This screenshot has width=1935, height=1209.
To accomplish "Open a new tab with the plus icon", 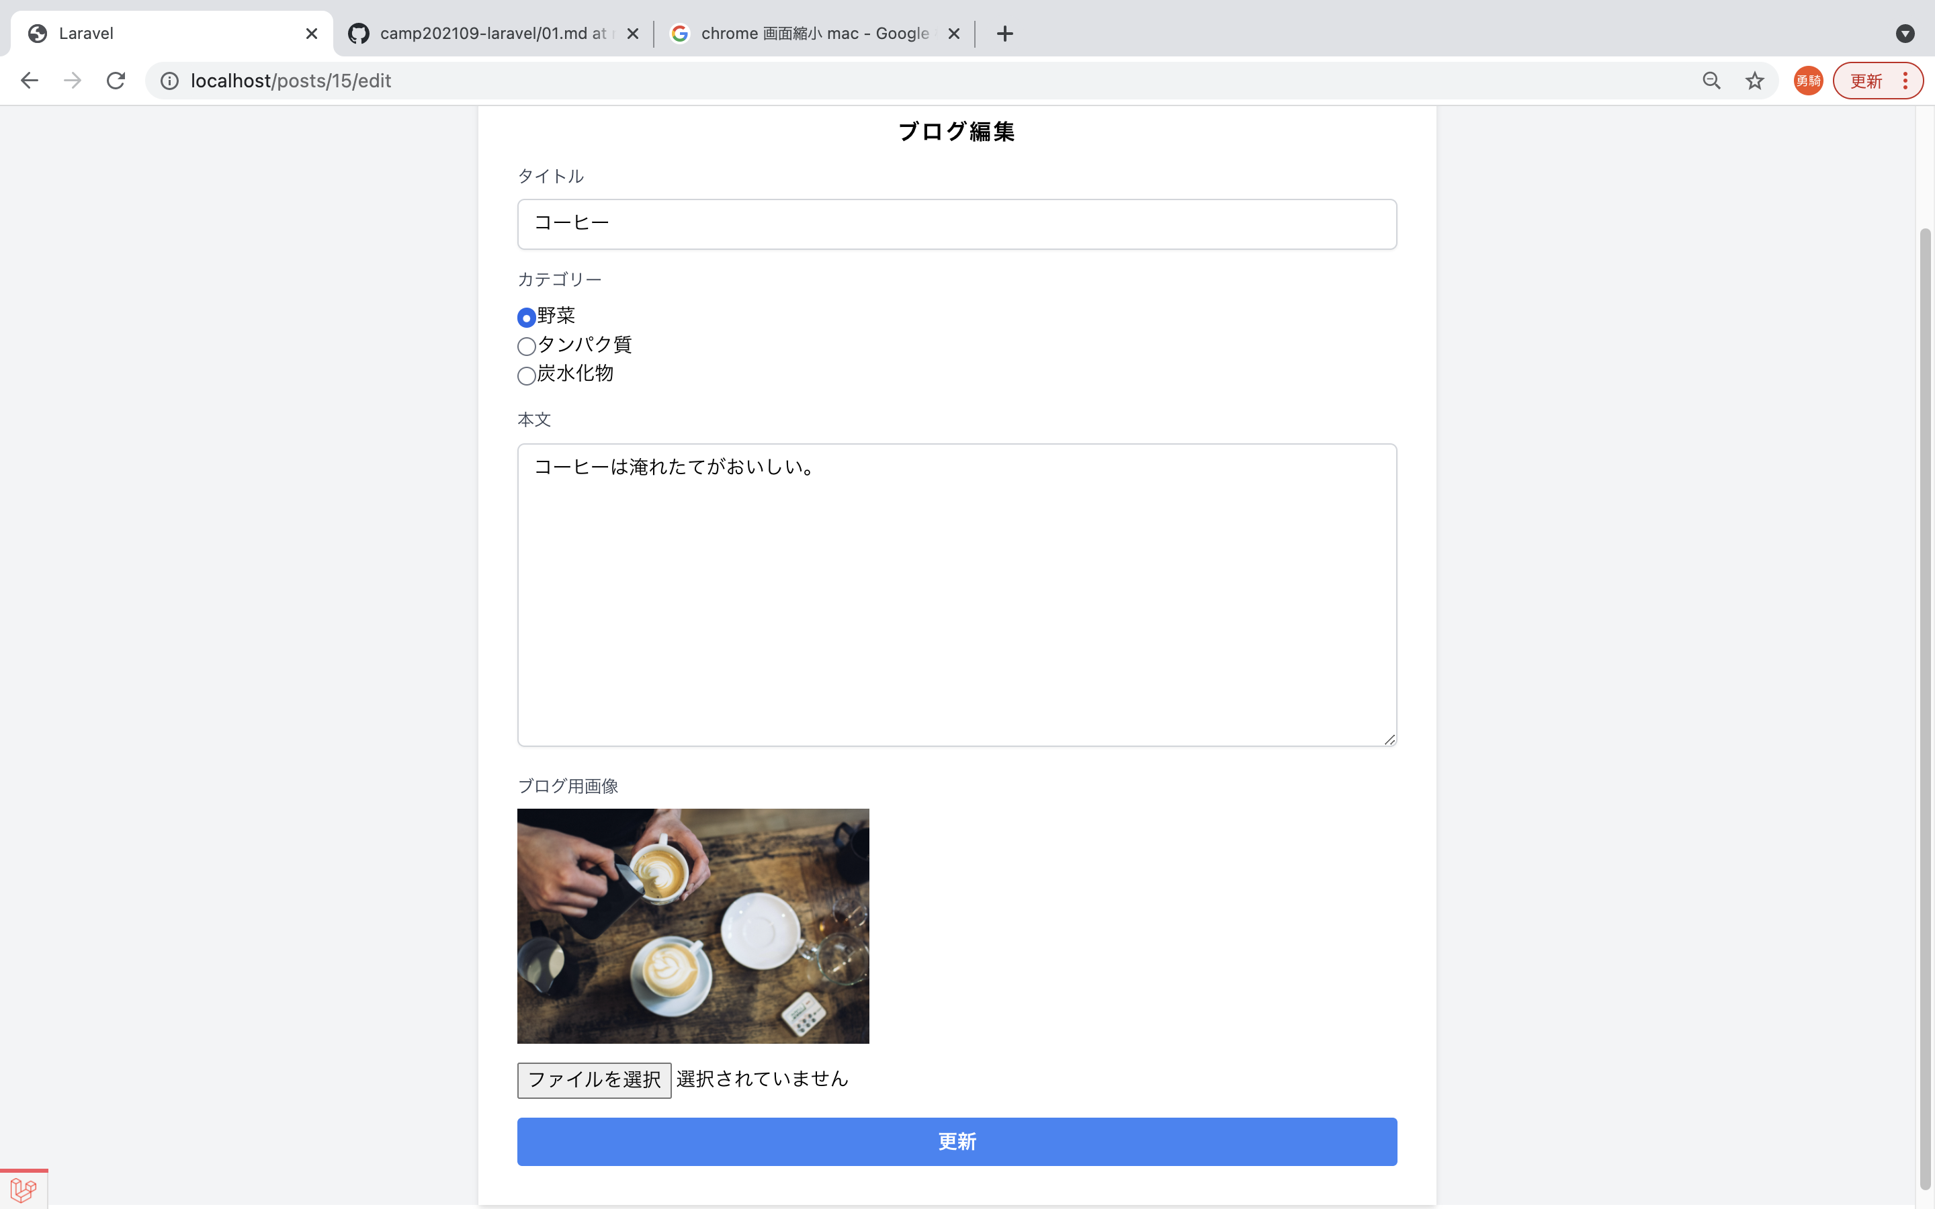I will tap(1005, 34).
